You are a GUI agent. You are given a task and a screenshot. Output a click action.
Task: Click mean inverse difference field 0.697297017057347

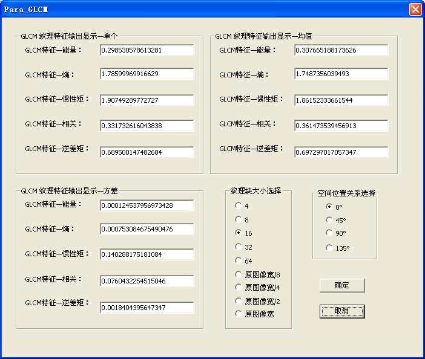click(341, 152)
